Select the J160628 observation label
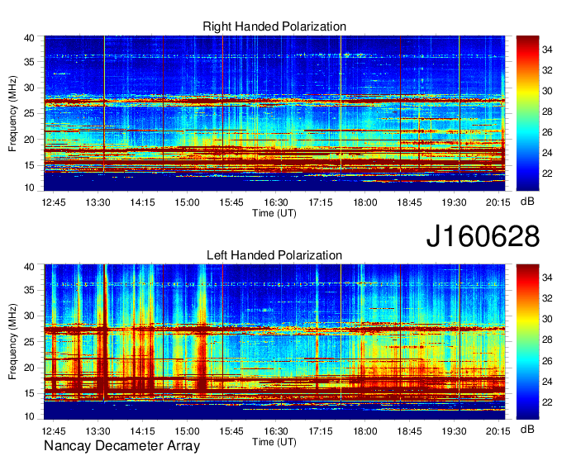The height and width of the screenshot is (456, 562). [483, 236]
